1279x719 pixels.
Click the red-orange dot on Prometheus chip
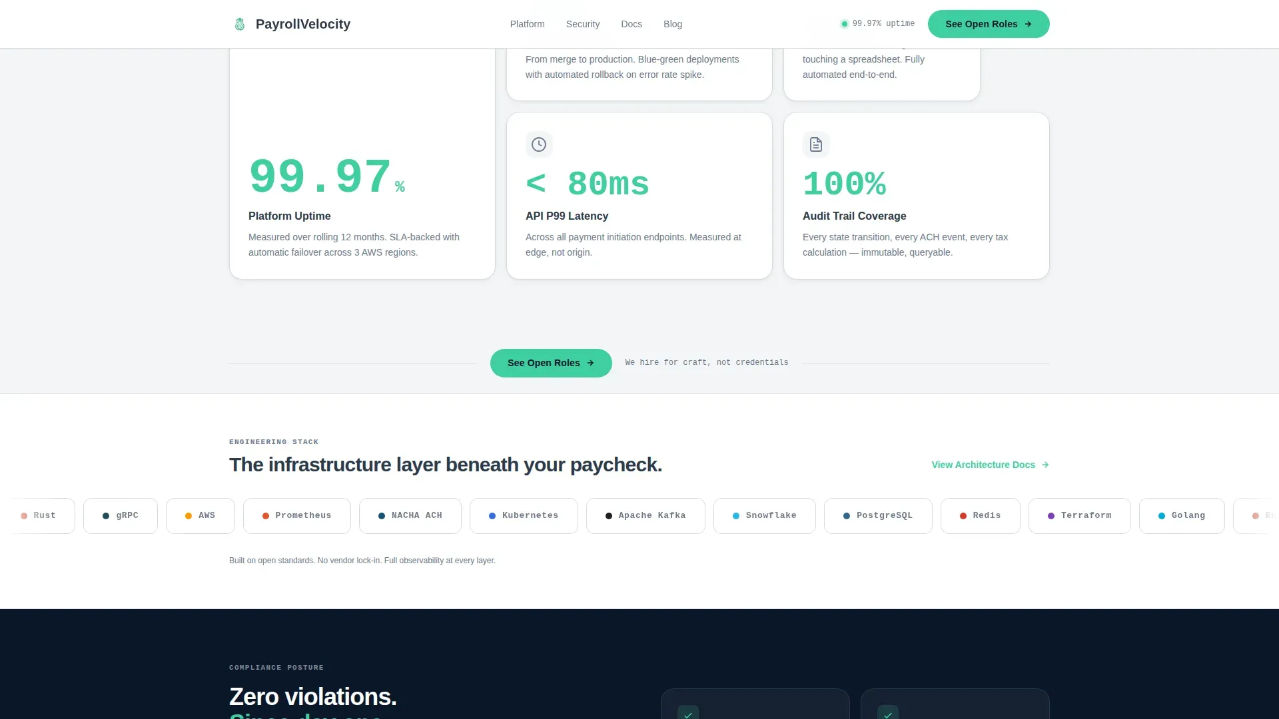click(x=266, y=516)
